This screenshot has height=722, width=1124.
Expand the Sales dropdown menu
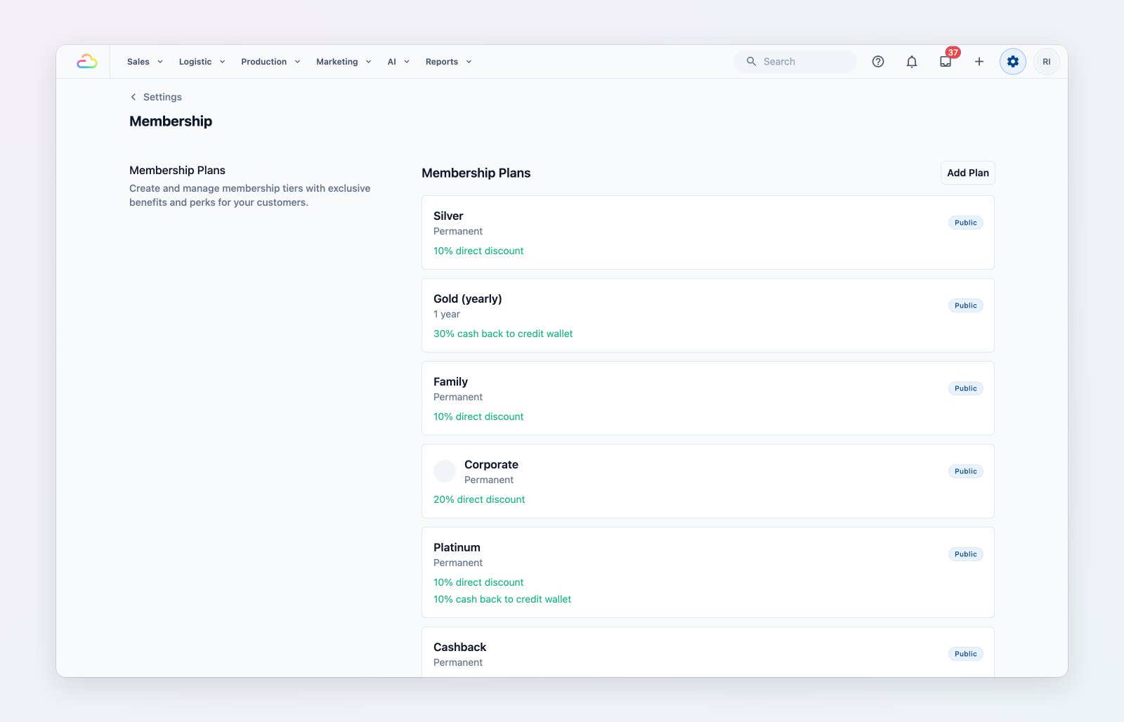(145, 62)
